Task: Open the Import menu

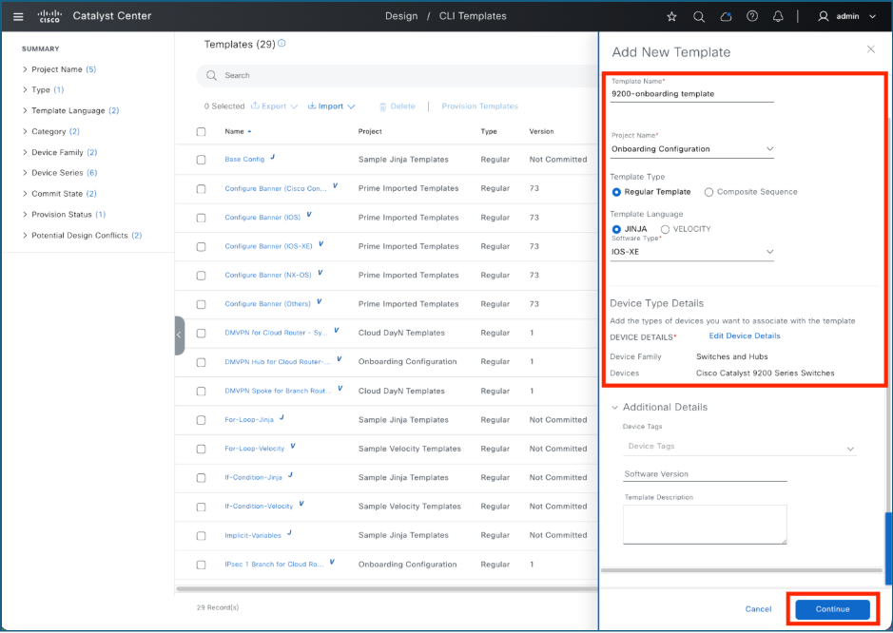Action: [x=332, y=105]
